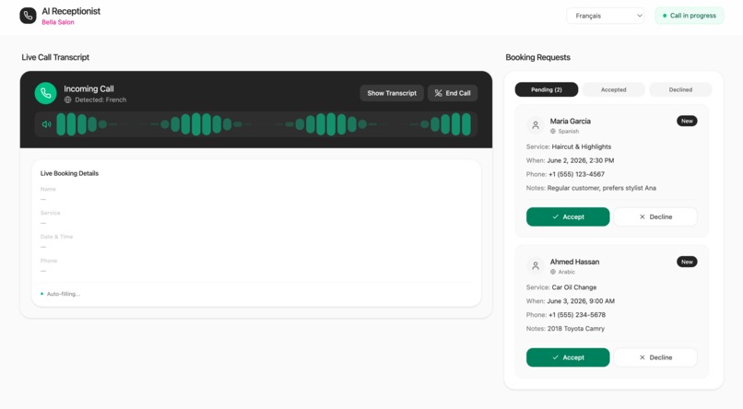Click the chevron arrow in language selector
Screen dimensions: 743x409
tap(639, 16)
